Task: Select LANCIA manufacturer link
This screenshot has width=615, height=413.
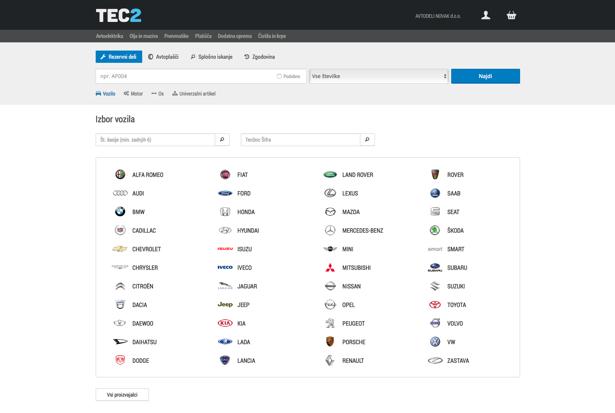Action: pos(246,361)
